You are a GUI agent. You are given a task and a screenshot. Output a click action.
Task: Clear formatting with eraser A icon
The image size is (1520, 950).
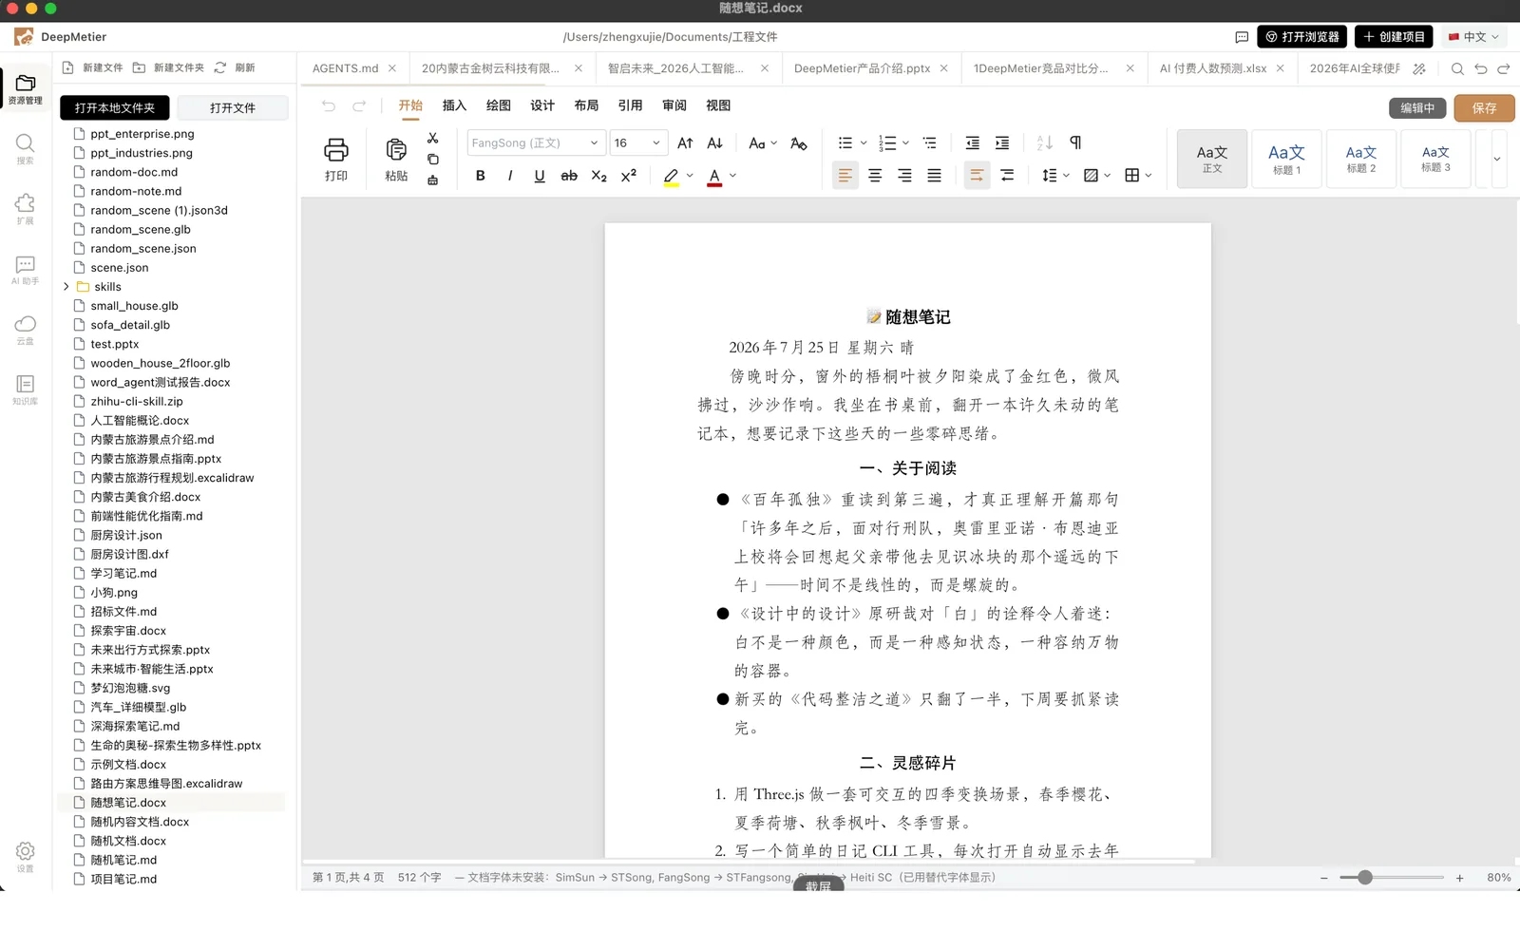click(x=799, y=143)
